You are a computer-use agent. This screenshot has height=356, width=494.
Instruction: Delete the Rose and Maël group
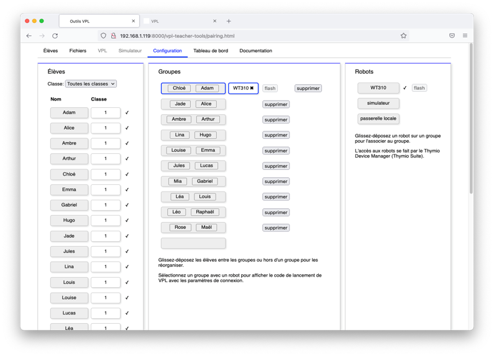coord(276,228)
